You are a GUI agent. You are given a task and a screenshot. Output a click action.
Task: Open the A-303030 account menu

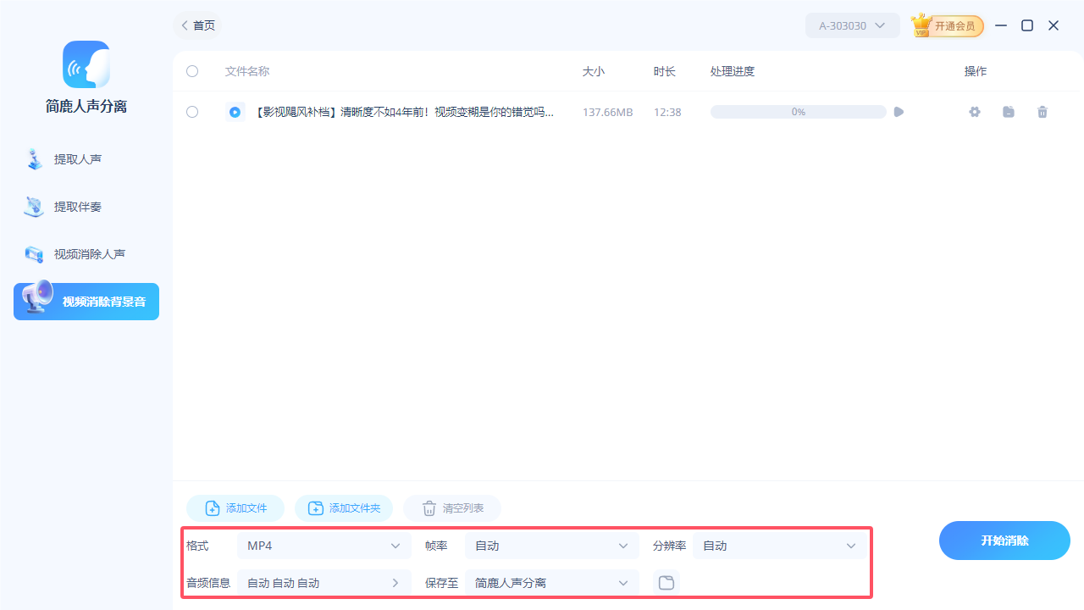[852, 25]
